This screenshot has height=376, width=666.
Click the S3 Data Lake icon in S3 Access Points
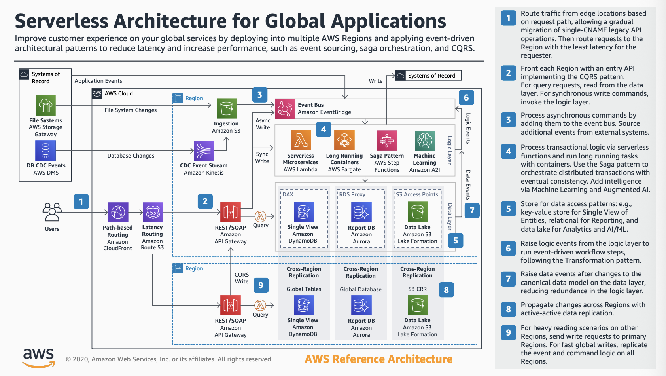[418, 212]
